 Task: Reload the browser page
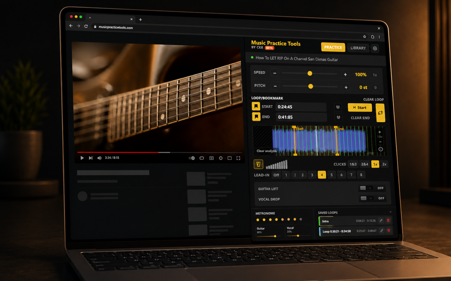click(x=86, y=26)
